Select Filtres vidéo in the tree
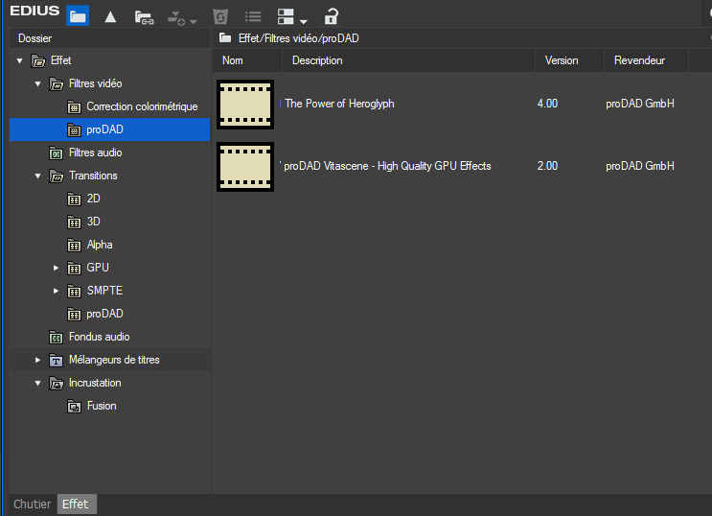This screenshot has width=712, height=516. (x=96, y=83)
